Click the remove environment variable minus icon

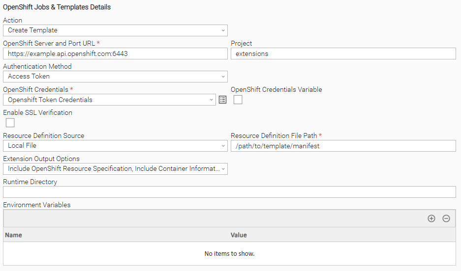[x=446, y=218]
